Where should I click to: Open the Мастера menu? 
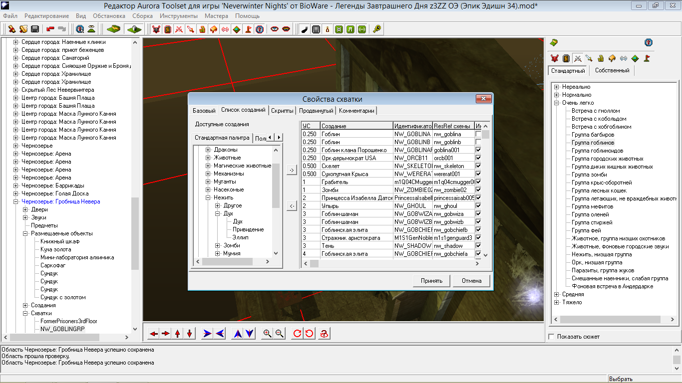[x=216, y=16]
